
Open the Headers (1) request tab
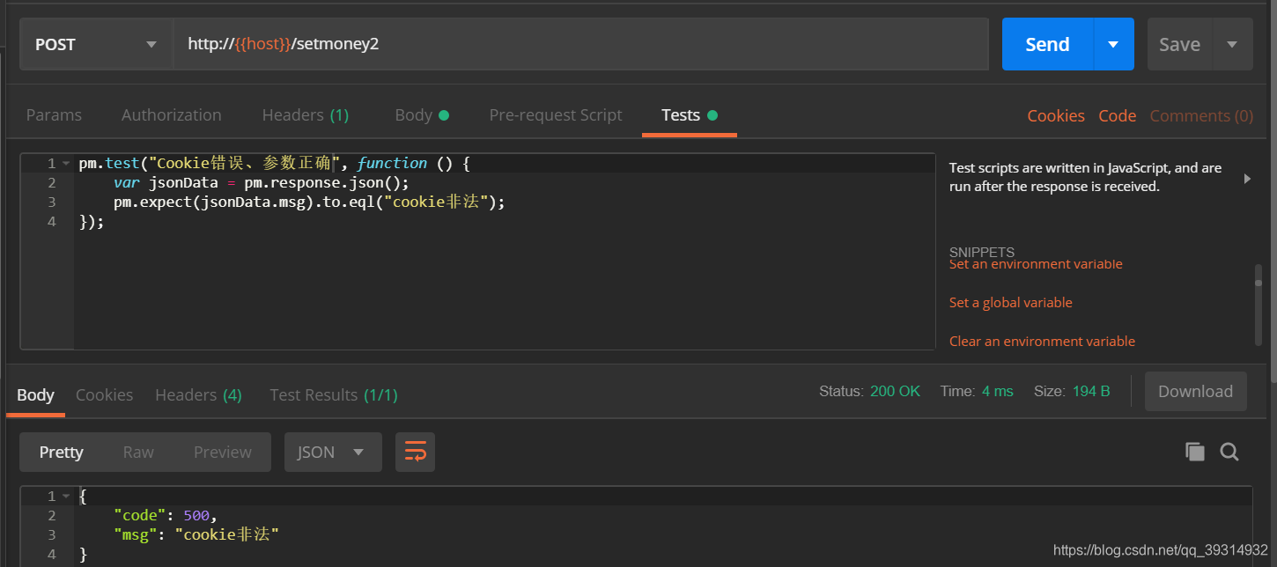[306, 115]
